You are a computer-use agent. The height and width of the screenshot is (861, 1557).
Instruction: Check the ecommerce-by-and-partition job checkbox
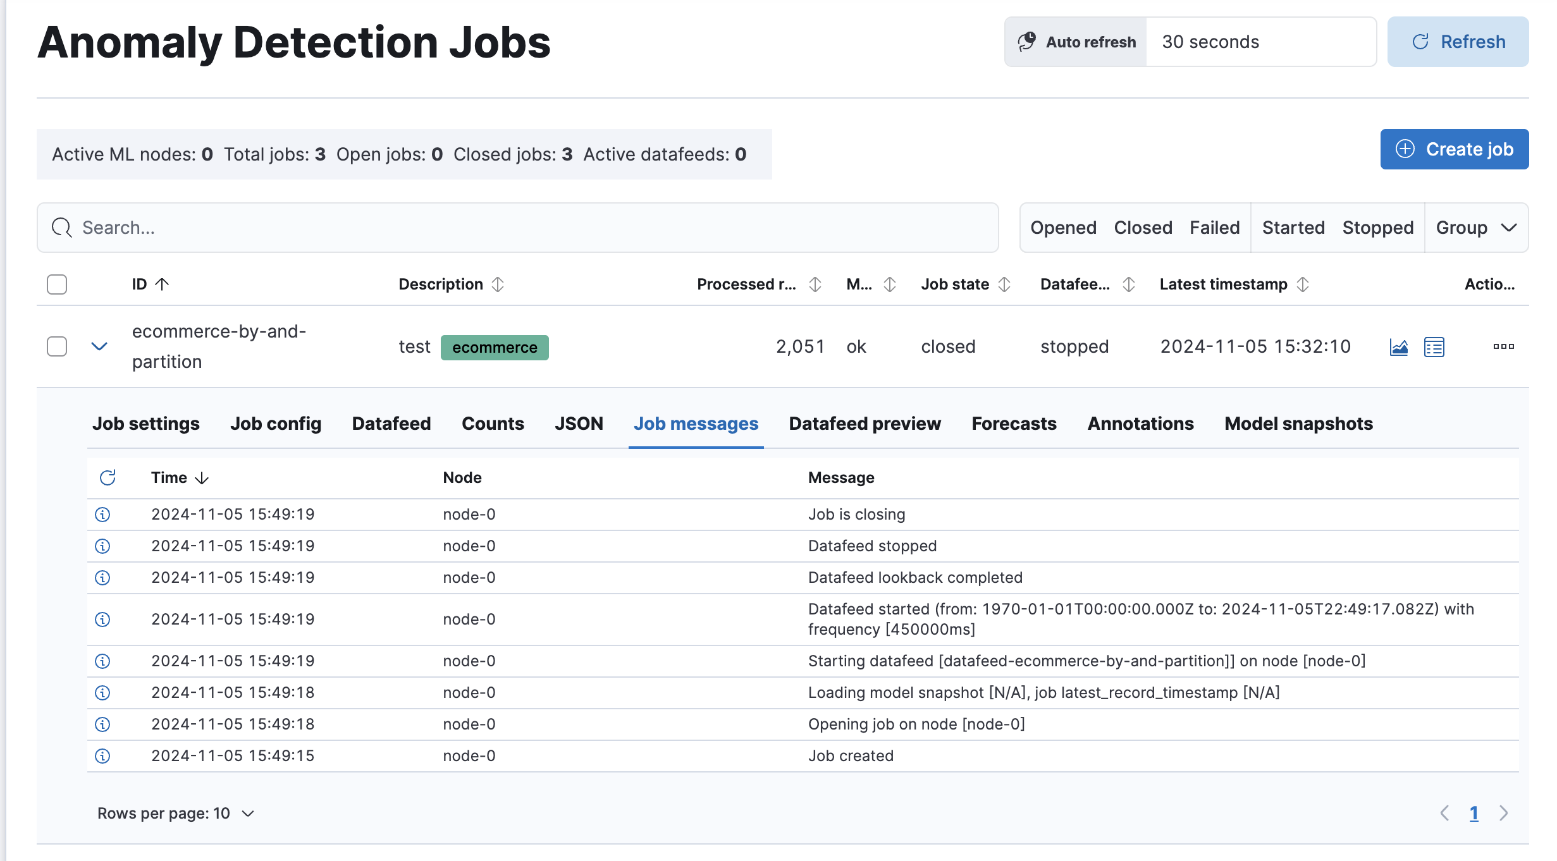(57, 346)
